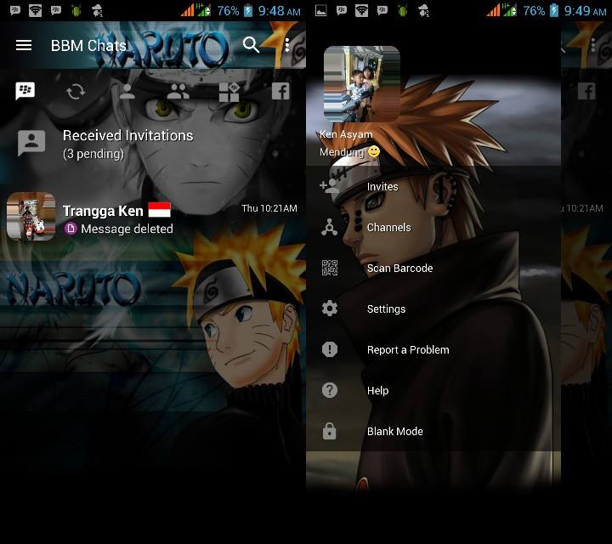The image size is (612, 544).
Task: Open the groups tab with multiple people icon
Action: point(178,92)
